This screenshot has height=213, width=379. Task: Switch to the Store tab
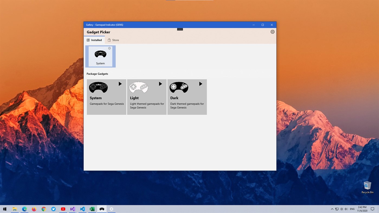(x=113, y=40)
